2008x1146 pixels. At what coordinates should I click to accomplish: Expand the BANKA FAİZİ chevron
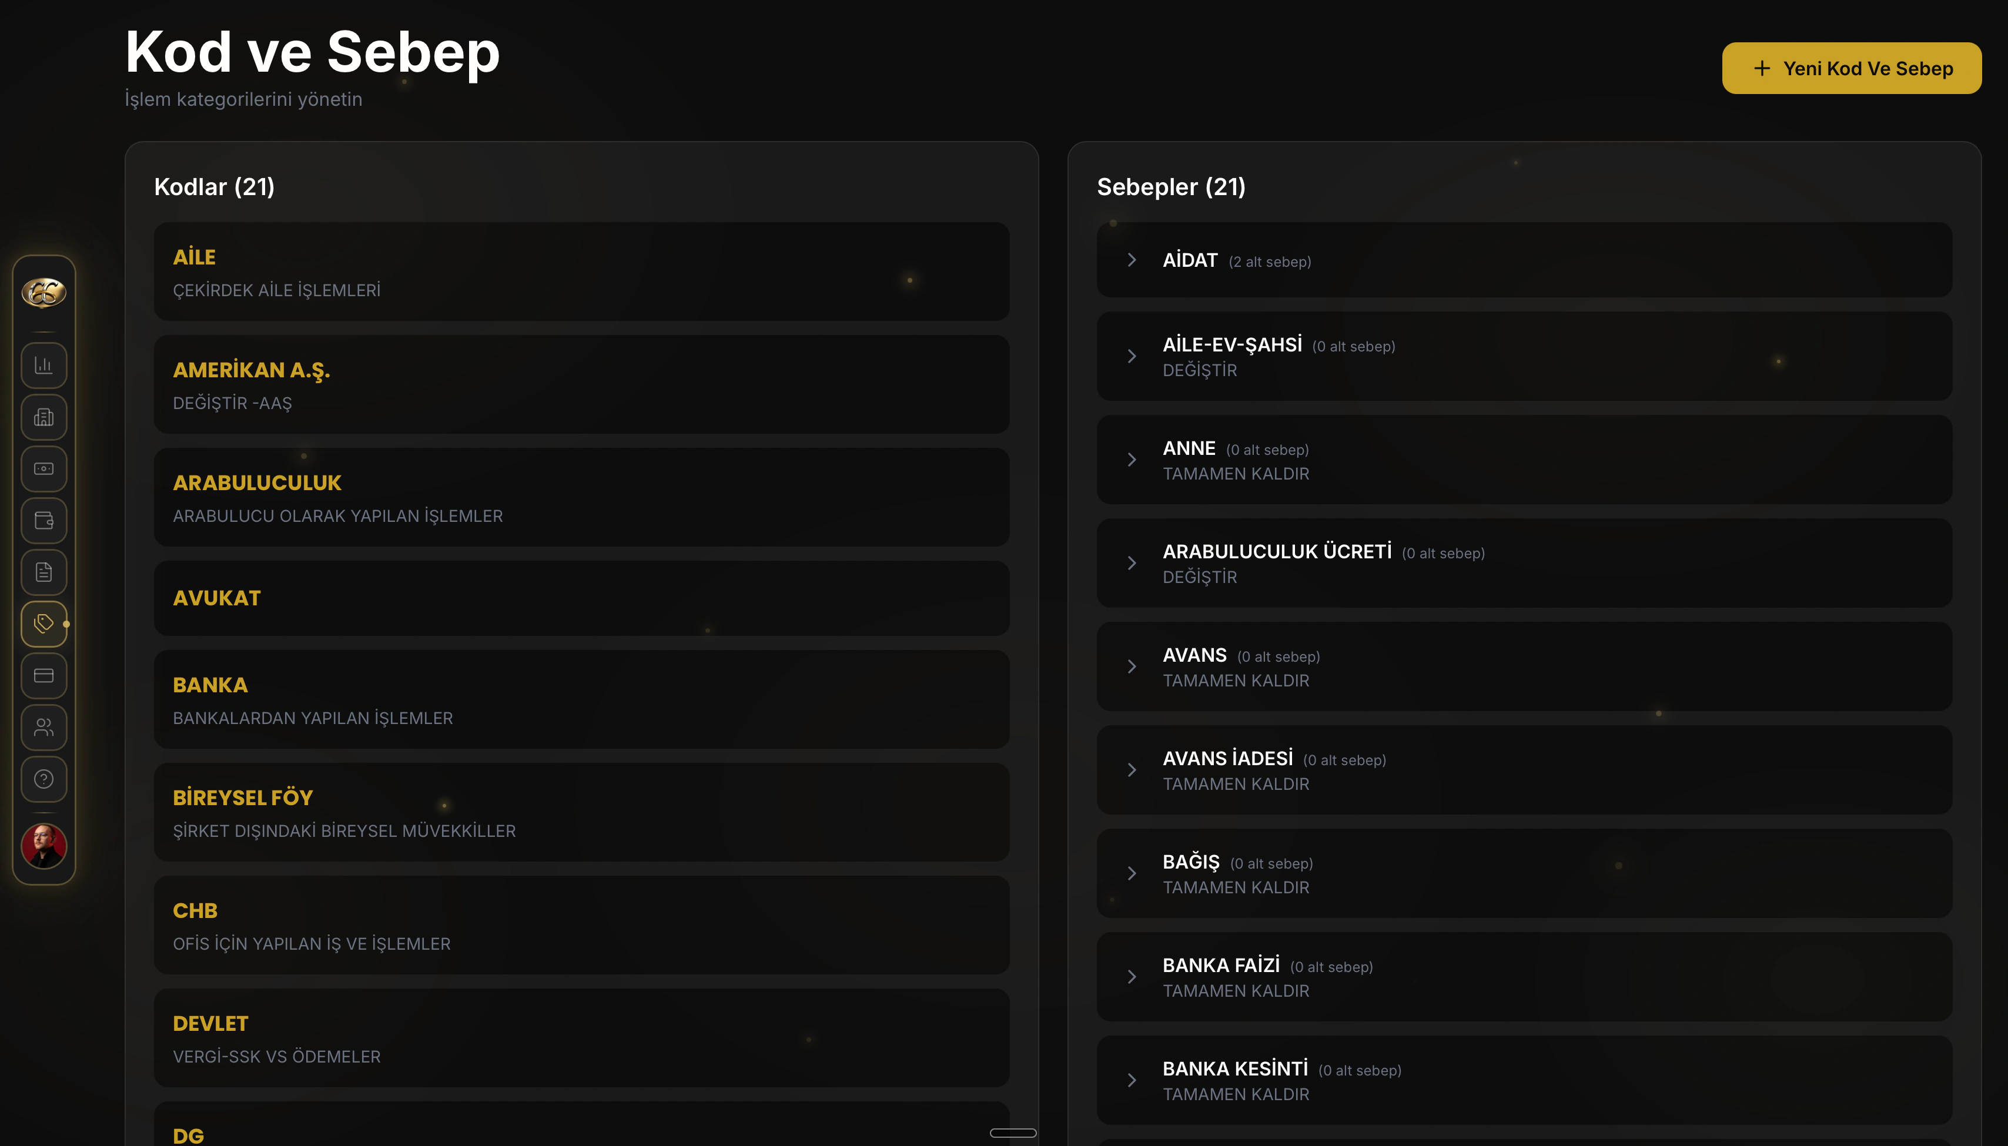(1131, 977)
